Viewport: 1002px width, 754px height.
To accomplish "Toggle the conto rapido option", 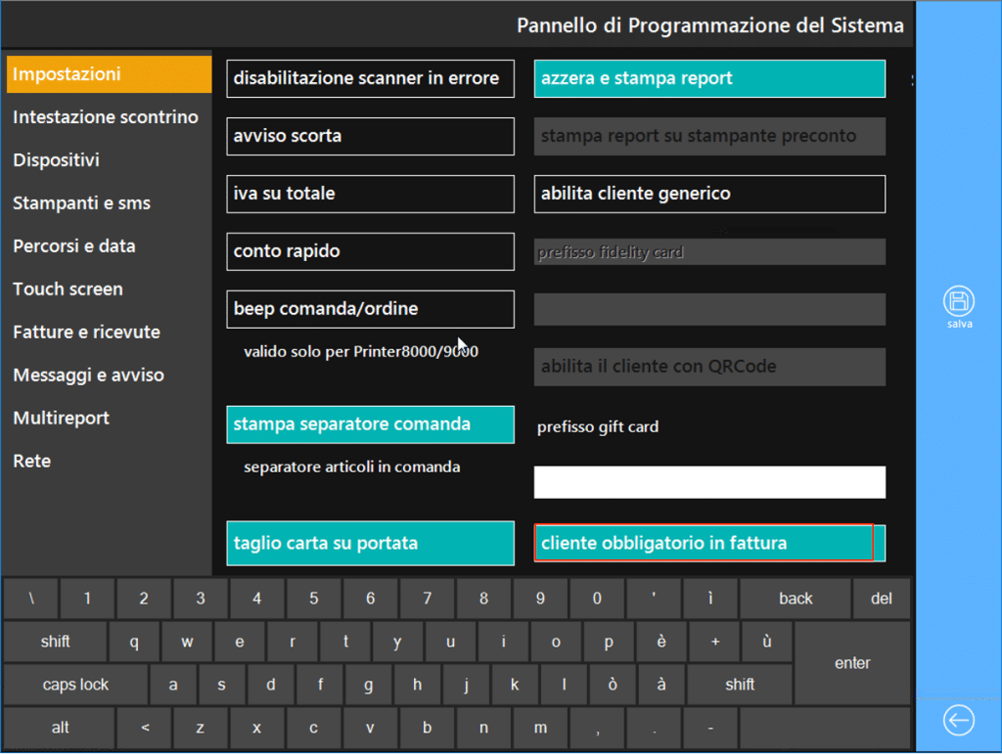I will point(370,251).
